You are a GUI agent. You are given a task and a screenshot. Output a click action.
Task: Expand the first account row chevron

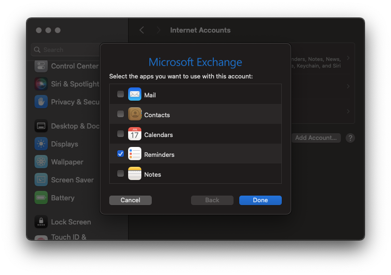point(348,58)
